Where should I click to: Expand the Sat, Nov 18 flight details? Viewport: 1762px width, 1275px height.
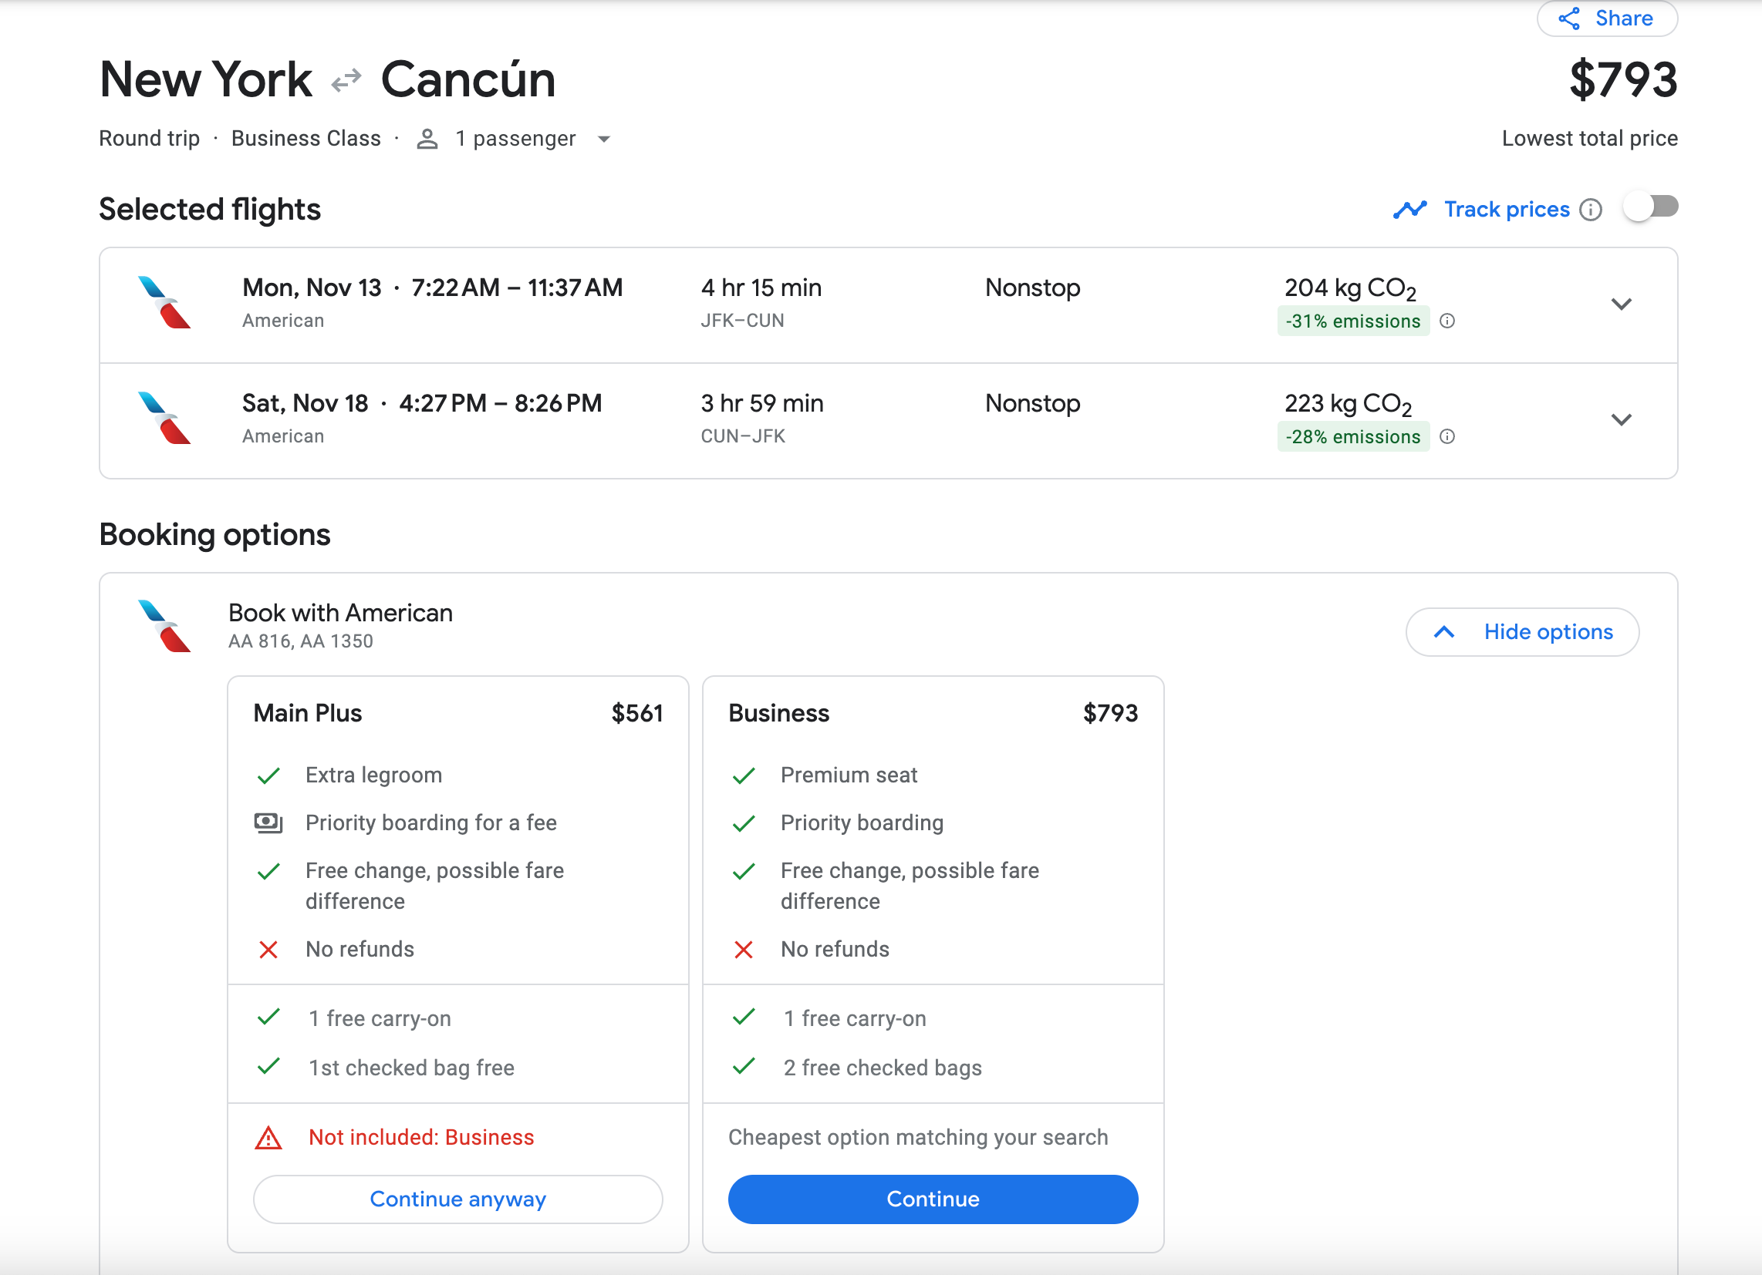[1621, 420]
